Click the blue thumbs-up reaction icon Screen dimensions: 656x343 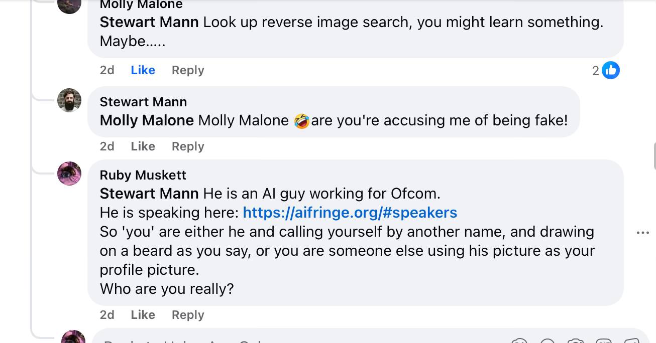tap(611, 71)
